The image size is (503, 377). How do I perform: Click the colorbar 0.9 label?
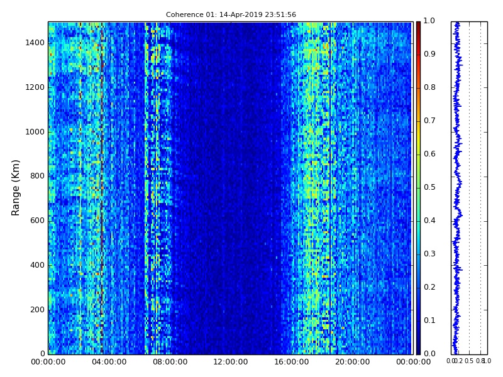coord(429,54)
